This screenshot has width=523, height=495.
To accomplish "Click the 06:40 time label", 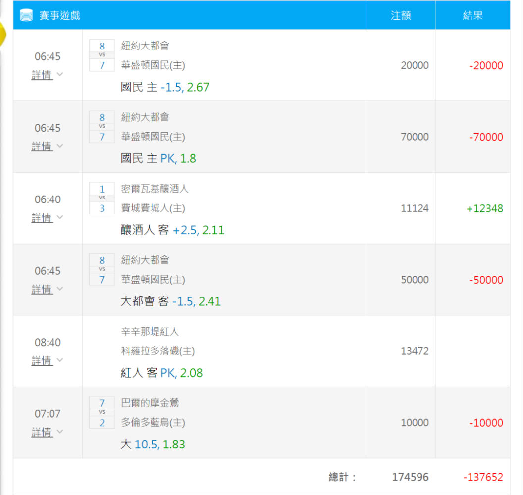I will coord(48,199).
